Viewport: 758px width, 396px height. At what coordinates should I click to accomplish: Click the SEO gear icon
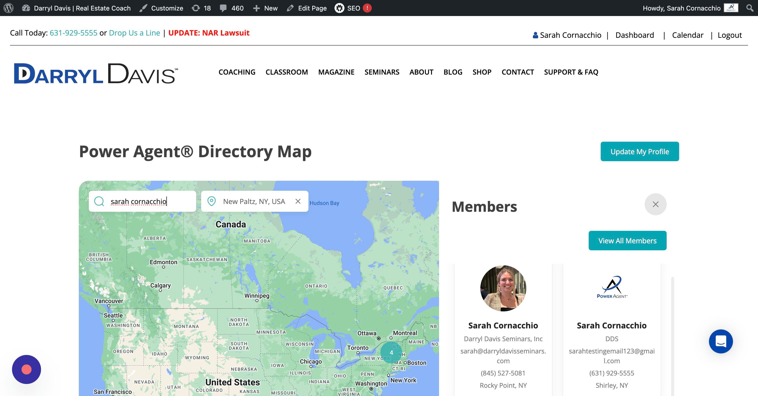pos(339,8)
